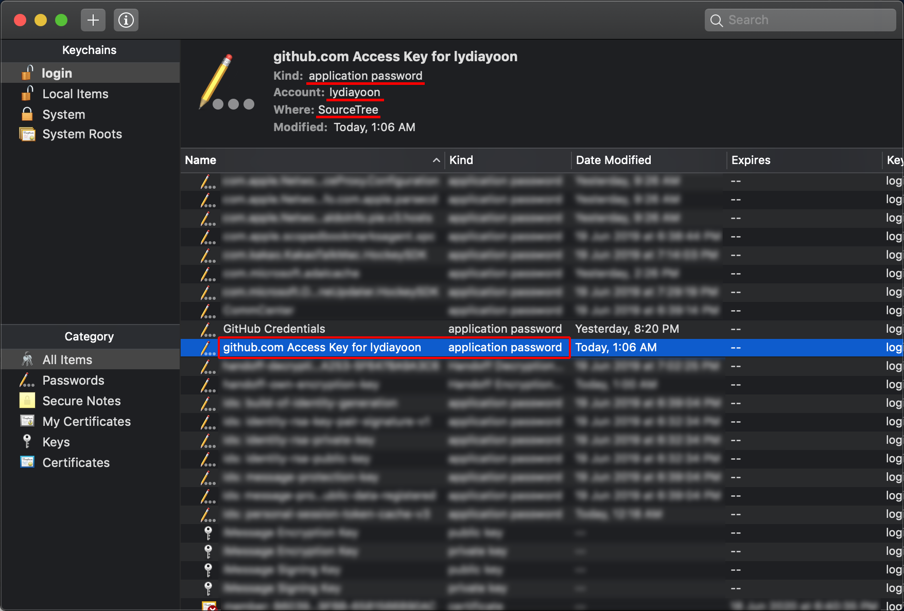Select the All Items category
This screenshot has width=904, height=611.
[x=90, y=360]
